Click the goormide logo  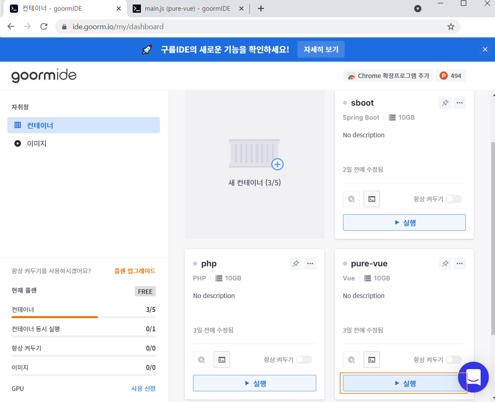click(x=44, y=76)
